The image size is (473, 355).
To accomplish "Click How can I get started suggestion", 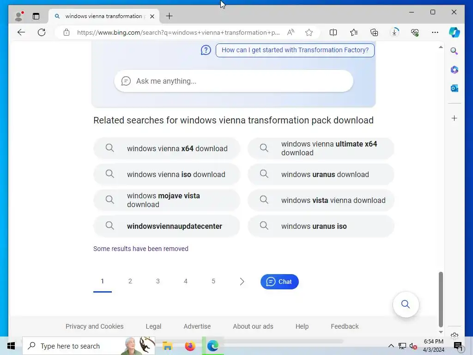I will pyautogui.click(x=295, y=50).
